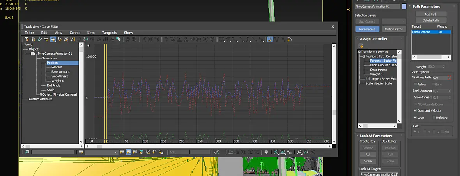Select the Add/Remove Key tool

46,39
